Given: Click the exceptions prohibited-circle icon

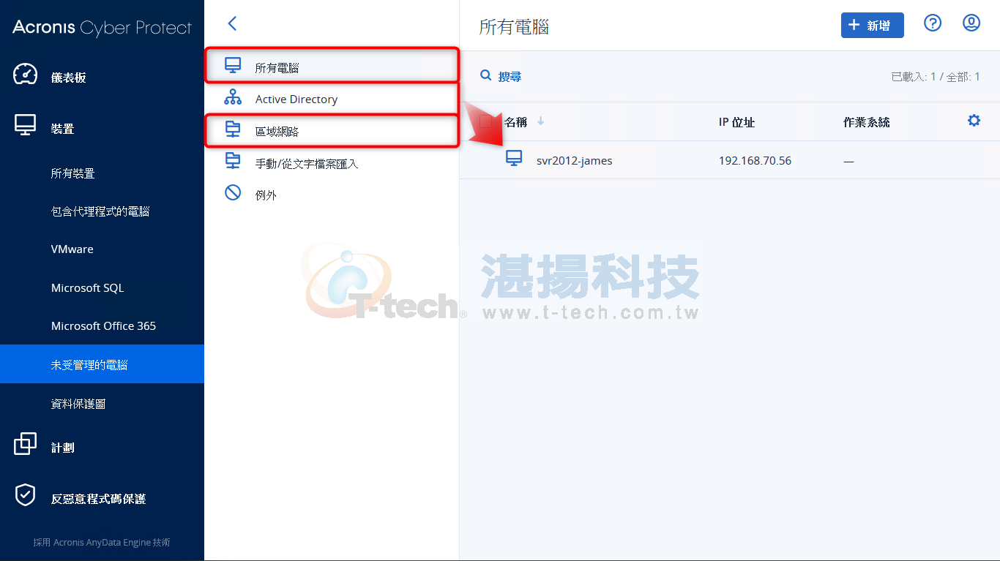Looking at the screenshot, I should click(x=233, y=193).
